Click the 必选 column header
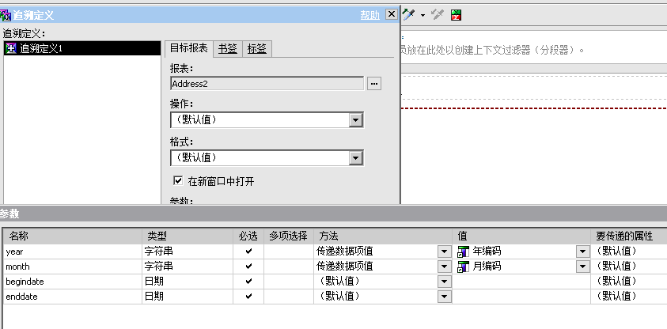Image resolution: width=667 pixels, height=329 pixels. pos(248,236)
